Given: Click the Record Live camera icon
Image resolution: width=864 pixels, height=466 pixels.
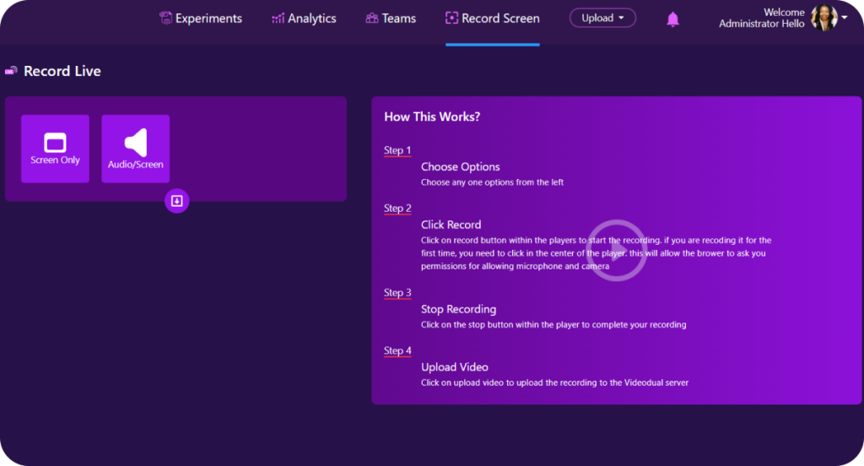Looking at the screenshot, I should [11, 72].
